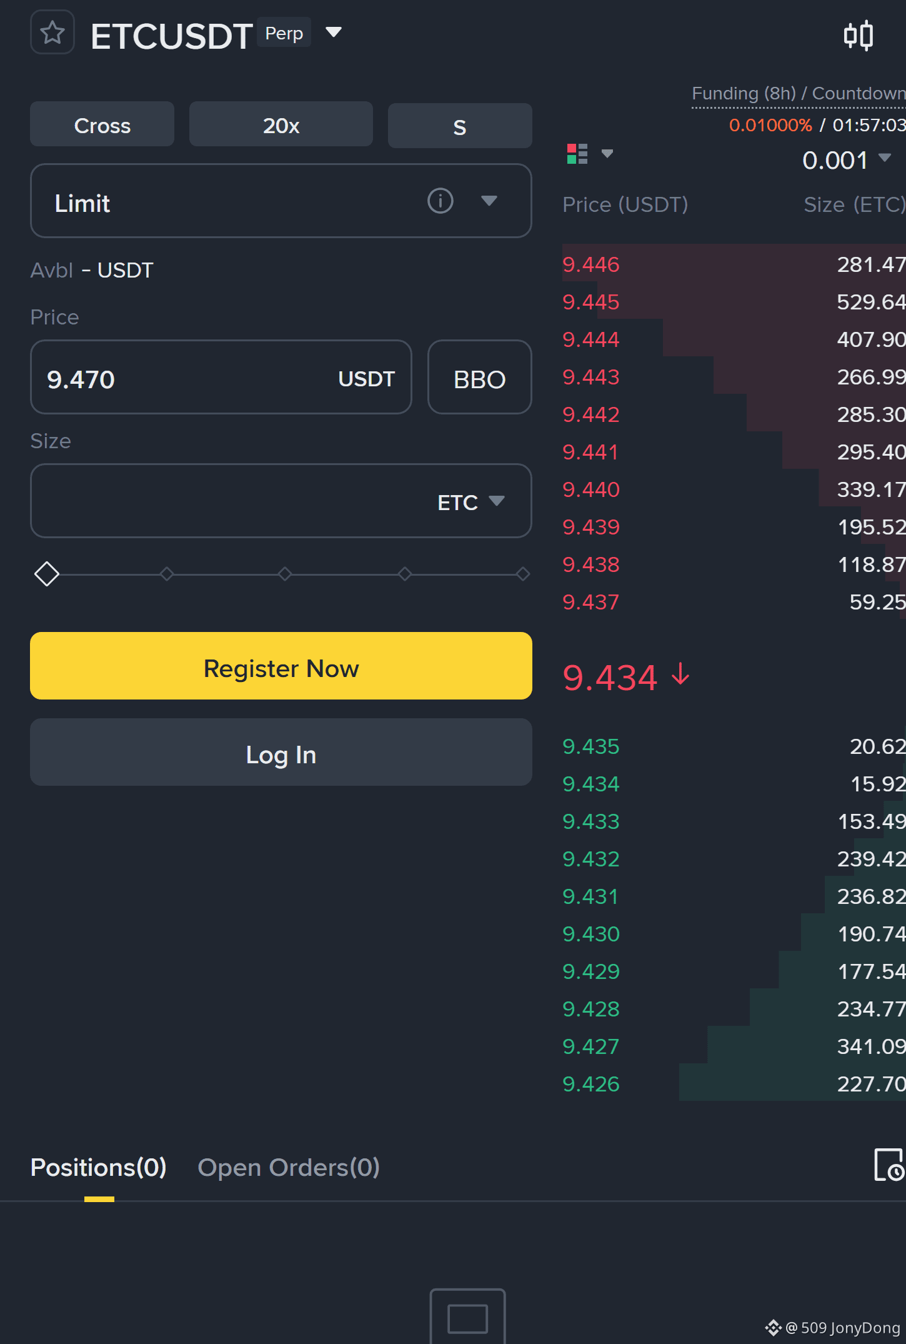Viewport: 906px width, 1344px height.
Task: Toggle the Cross margin mode button
Action: click(102, 125)
